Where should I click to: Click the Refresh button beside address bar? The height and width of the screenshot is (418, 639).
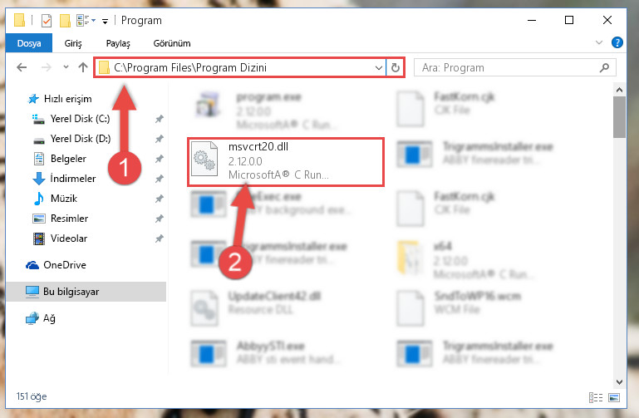coord(395,67)
